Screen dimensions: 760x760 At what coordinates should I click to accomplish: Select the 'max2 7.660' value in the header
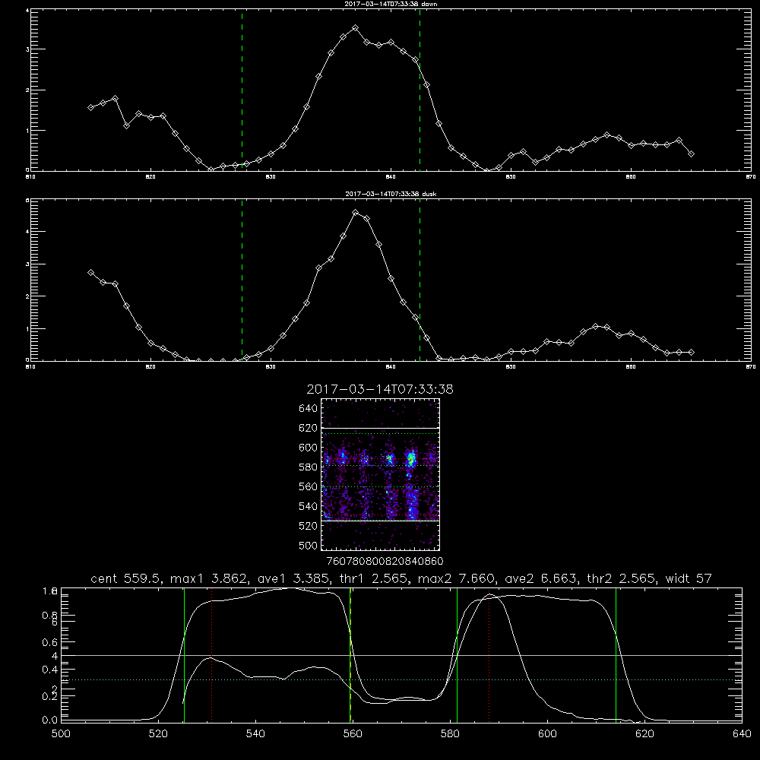pos(455,578)
